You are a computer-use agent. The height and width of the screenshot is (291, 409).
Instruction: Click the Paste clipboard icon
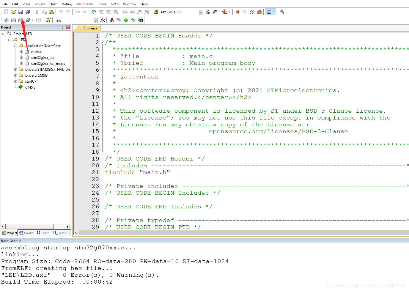(x=51, y=12)
